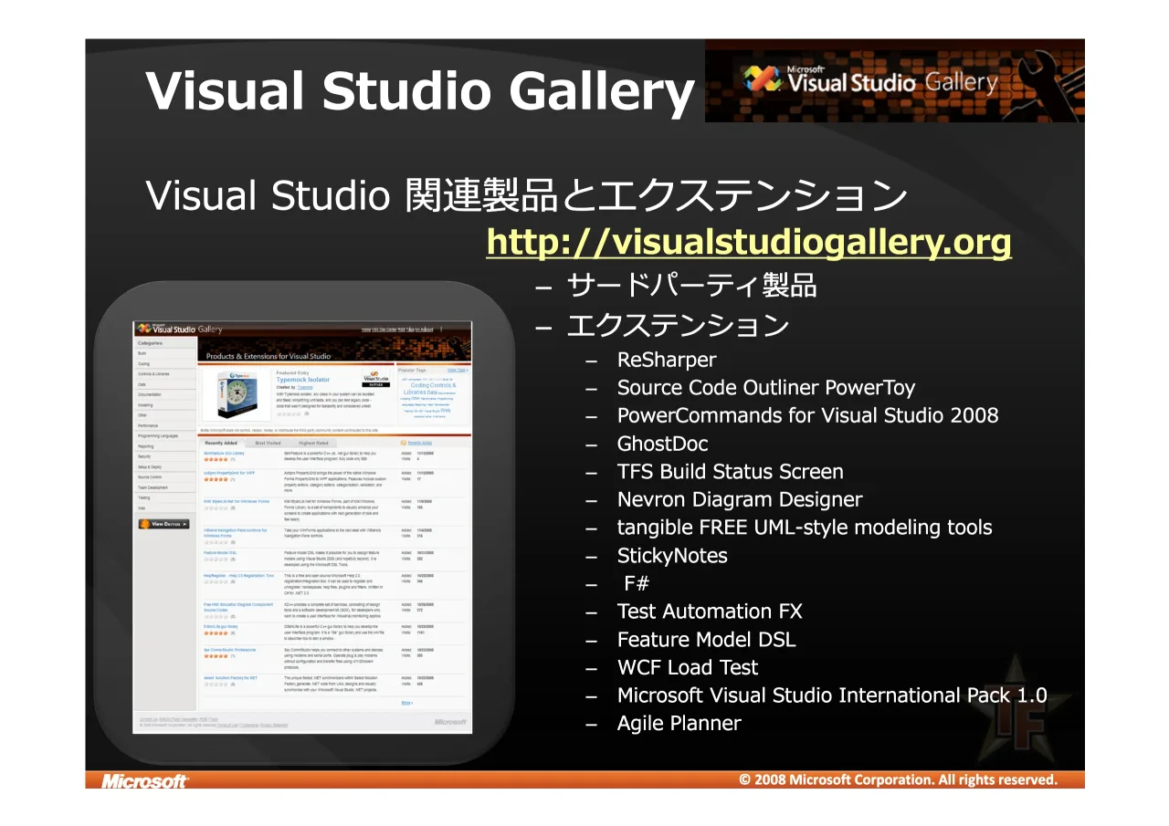This screenshot has width=1169, height=826.
Task: Select Source Code Outliner PowerToy item
Action: 766,388
